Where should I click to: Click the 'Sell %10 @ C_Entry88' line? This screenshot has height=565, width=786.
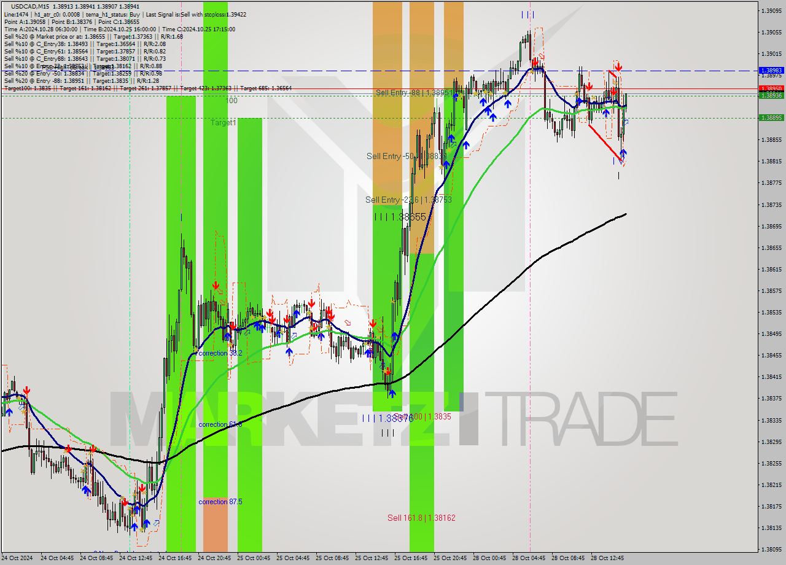85,58
